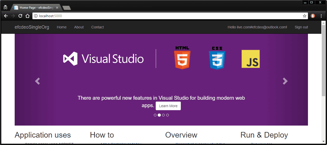Viewport: 327px width, 145px height.
Task: Focus the localhost:5000 address bar
Action: 170,16
